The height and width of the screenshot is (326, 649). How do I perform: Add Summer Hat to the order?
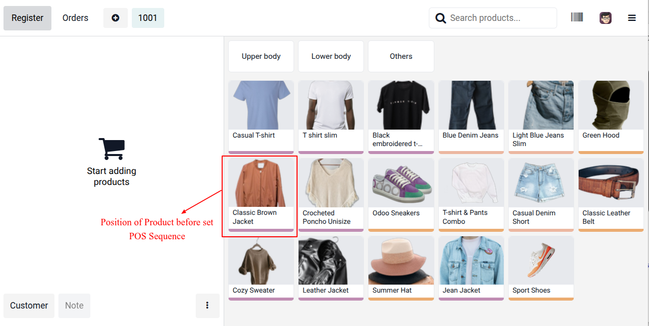(401, 268)
